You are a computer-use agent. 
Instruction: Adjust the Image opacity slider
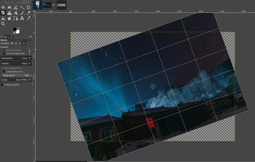click(x=16, y=75)
